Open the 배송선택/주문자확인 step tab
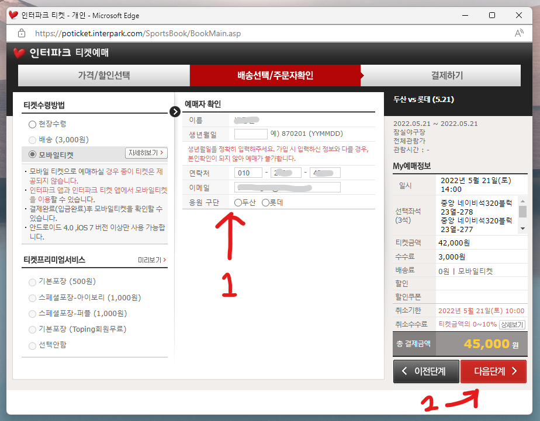 275,75
